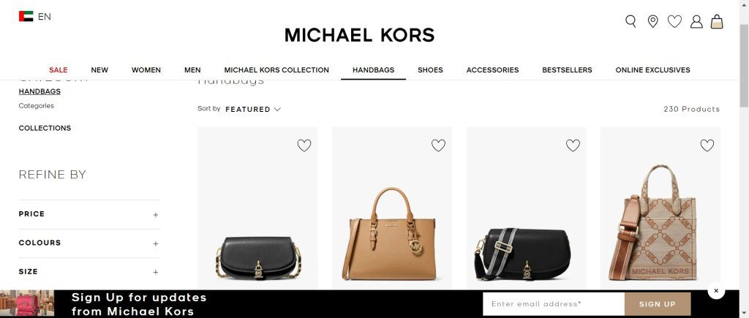749x318 pixels.
Task: Open the shopping bag icon
Action: click(x=717, y=21)
